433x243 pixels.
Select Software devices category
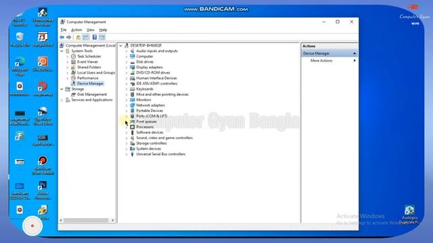point(150,132)
